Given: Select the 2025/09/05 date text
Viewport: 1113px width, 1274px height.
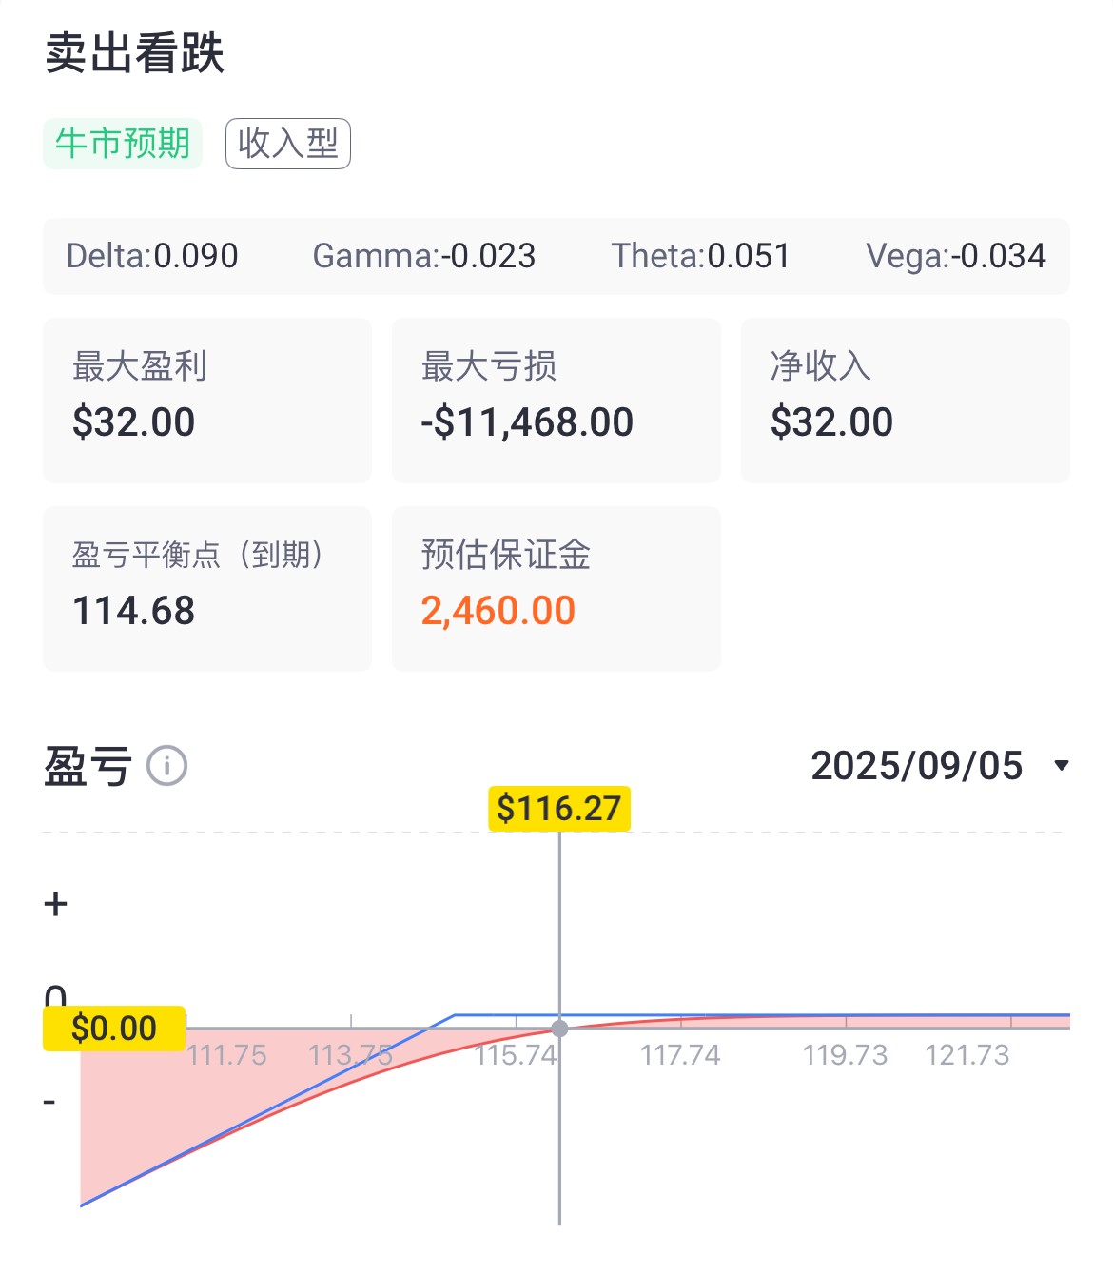Looking at the screenshot, I should pyautogui.click(x=916, y=766).
